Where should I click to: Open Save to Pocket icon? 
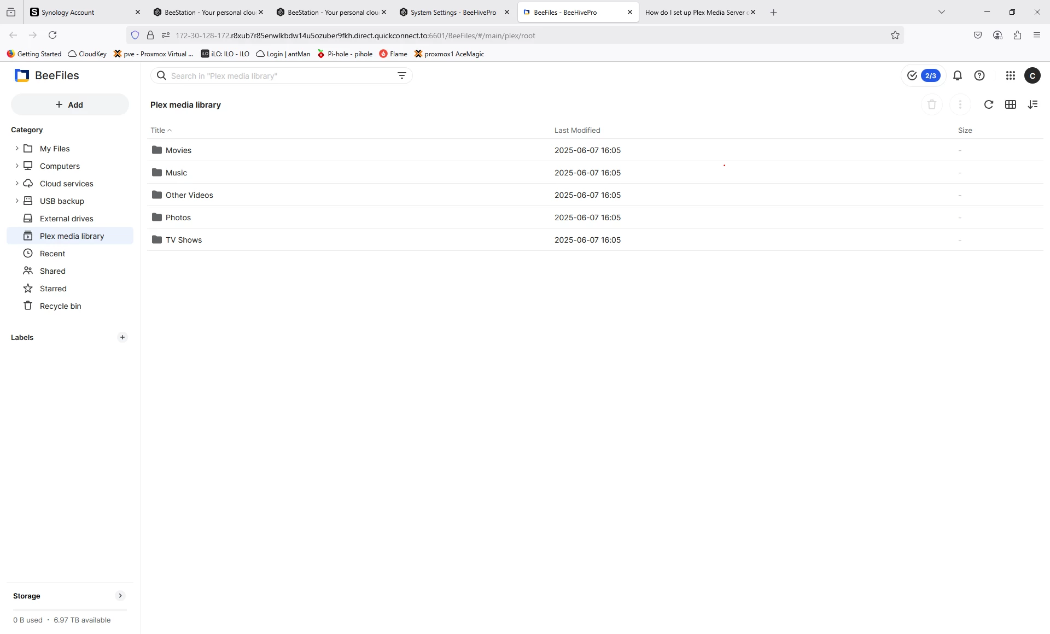978,35
